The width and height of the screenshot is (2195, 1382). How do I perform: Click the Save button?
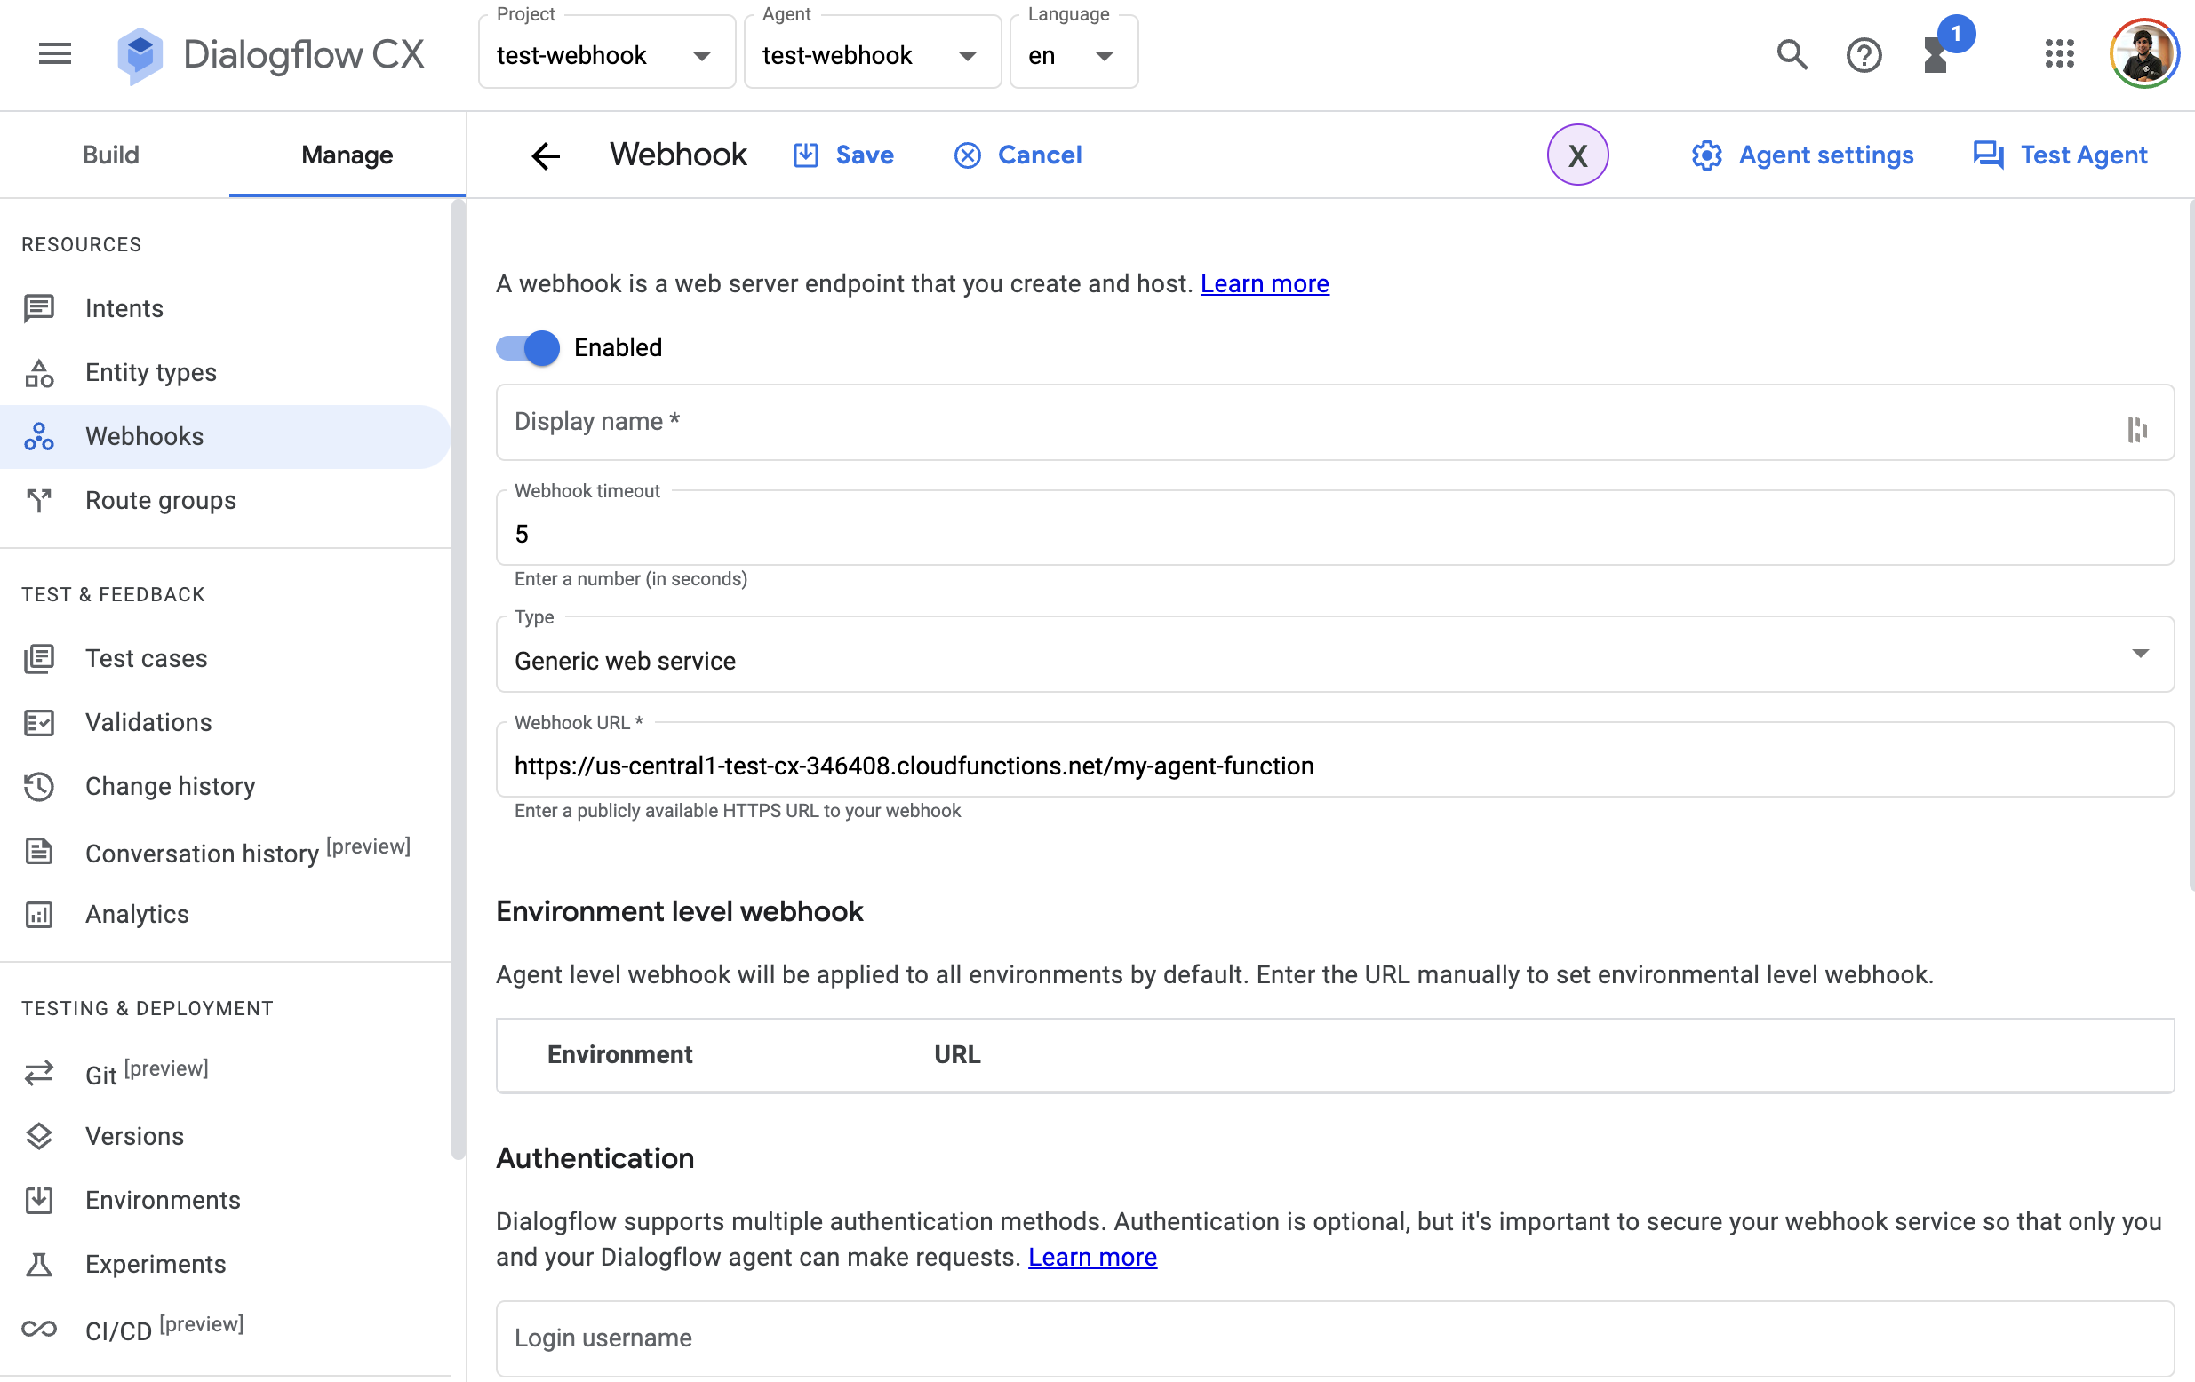pos(844,155)
